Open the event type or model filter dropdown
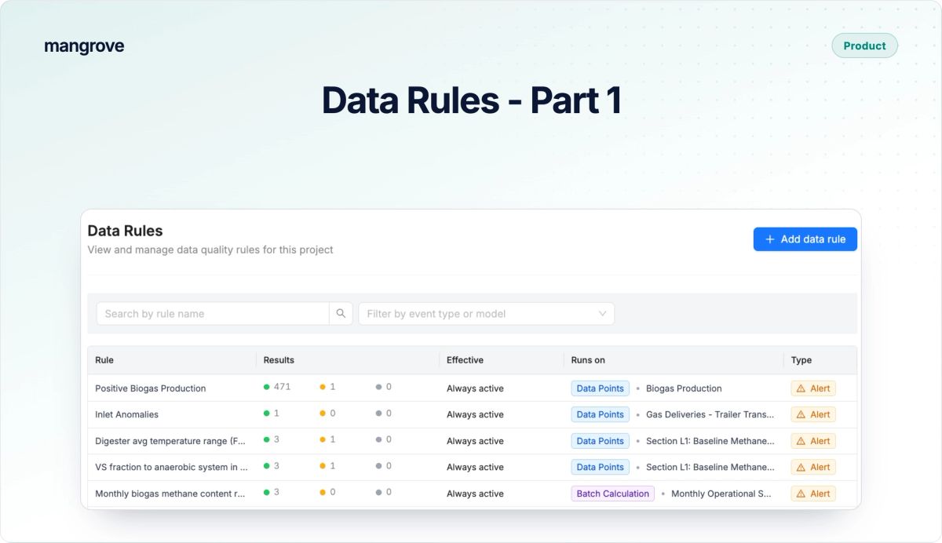The height and width of the screenshot is (543, 942). (486, 314)
